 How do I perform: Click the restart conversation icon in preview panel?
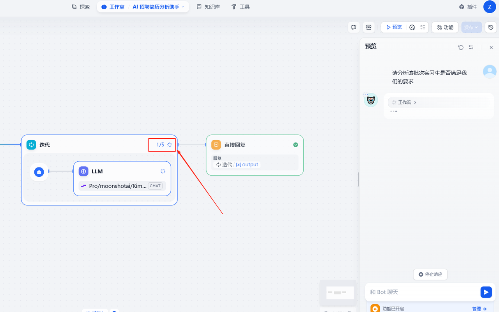click(x=461, y=47)
